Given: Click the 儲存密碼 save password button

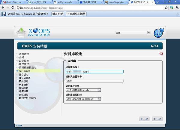Looking at the screenshot, I should [x=58, y=14].
